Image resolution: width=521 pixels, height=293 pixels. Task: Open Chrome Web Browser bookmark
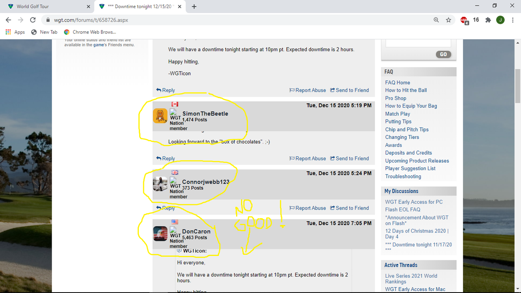click(90, 32)
